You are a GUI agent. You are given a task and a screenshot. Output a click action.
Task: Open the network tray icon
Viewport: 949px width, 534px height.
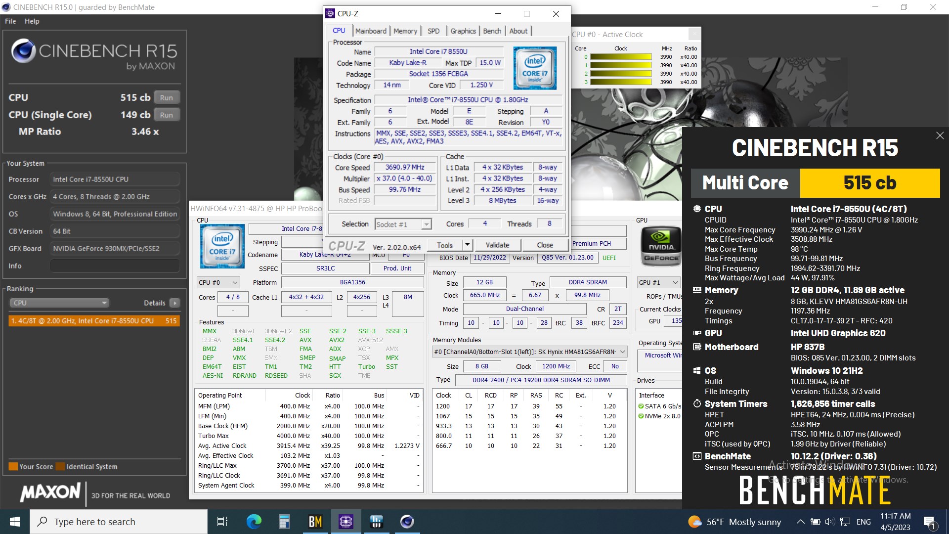(845, 522)
